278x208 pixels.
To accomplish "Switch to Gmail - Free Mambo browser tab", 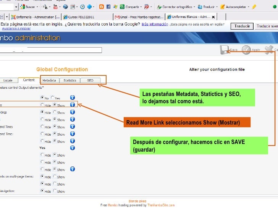I will pos(139,17).
